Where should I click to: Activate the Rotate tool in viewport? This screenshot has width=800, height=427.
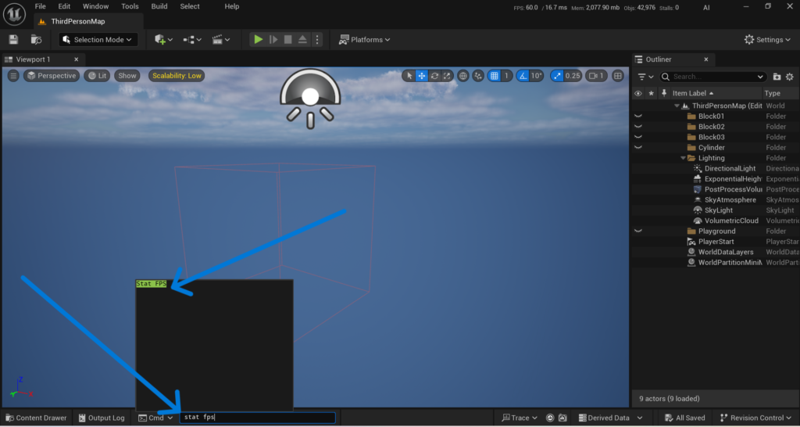[434, 76]
